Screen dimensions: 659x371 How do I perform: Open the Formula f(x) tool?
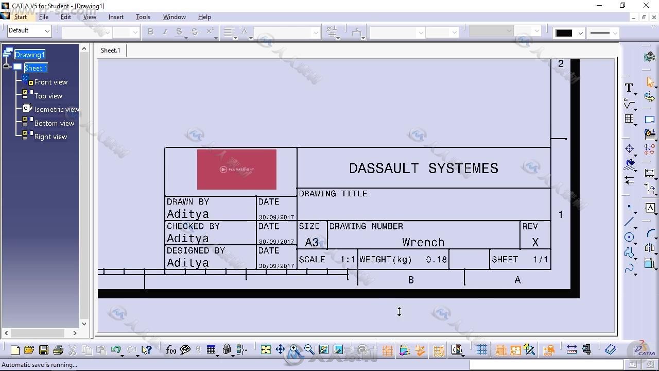click(171, 350)
